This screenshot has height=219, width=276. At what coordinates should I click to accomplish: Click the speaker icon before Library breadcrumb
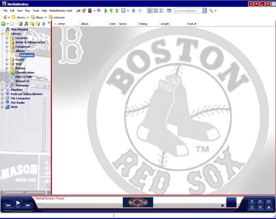click(x=5, y=17)
